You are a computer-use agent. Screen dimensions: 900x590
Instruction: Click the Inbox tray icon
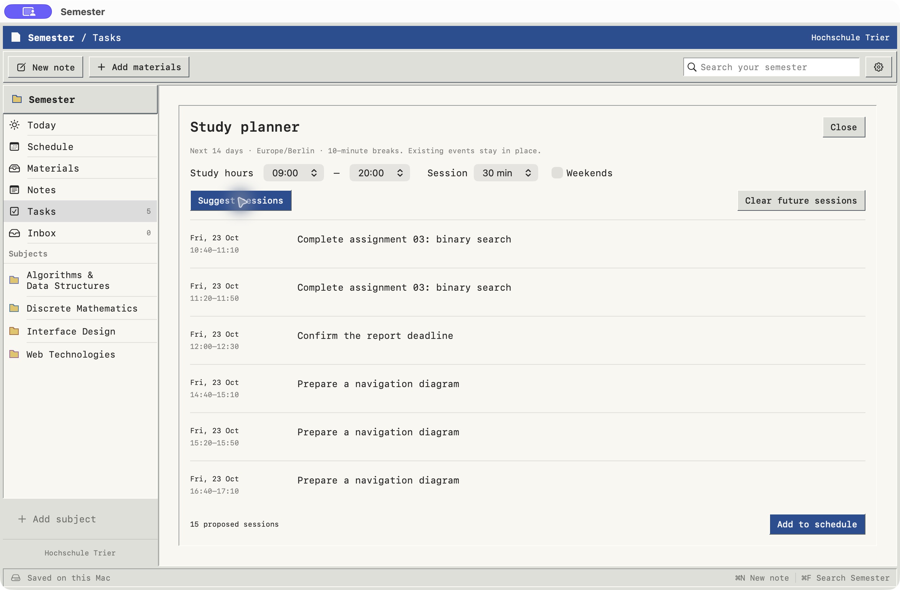click(x=14, y=232)
